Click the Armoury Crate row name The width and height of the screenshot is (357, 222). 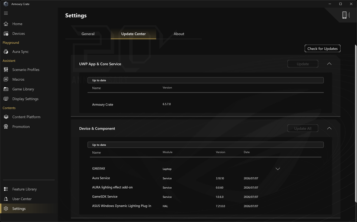(x=102, y=104)
